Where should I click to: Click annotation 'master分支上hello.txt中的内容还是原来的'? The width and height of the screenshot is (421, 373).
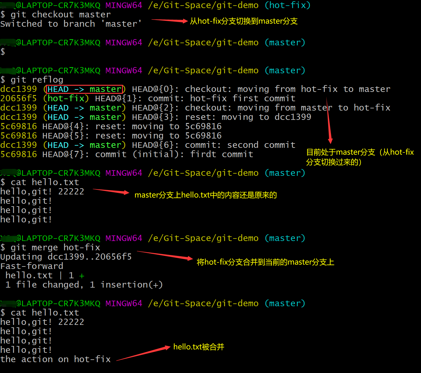206,195
